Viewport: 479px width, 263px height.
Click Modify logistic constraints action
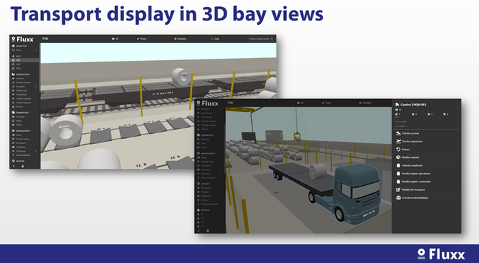(416, 182)
